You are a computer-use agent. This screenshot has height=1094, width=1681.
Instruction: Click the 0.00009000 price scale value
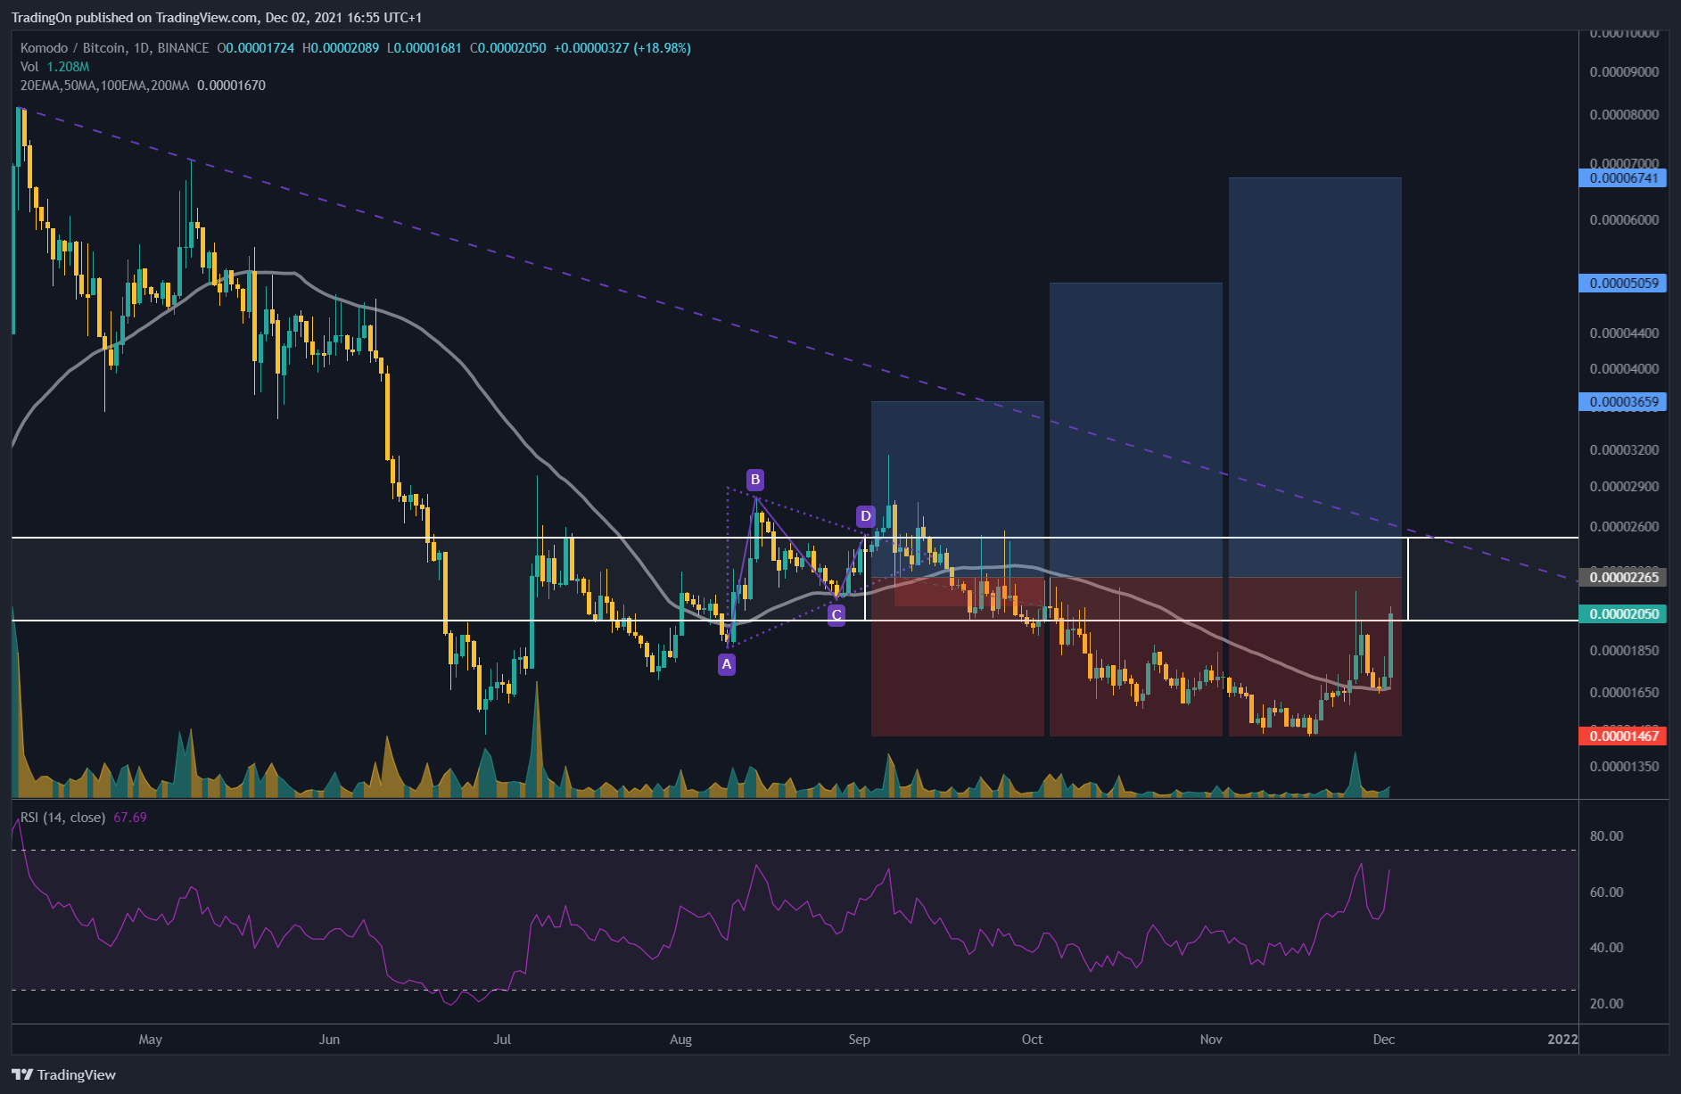(x=1625, y=72)
